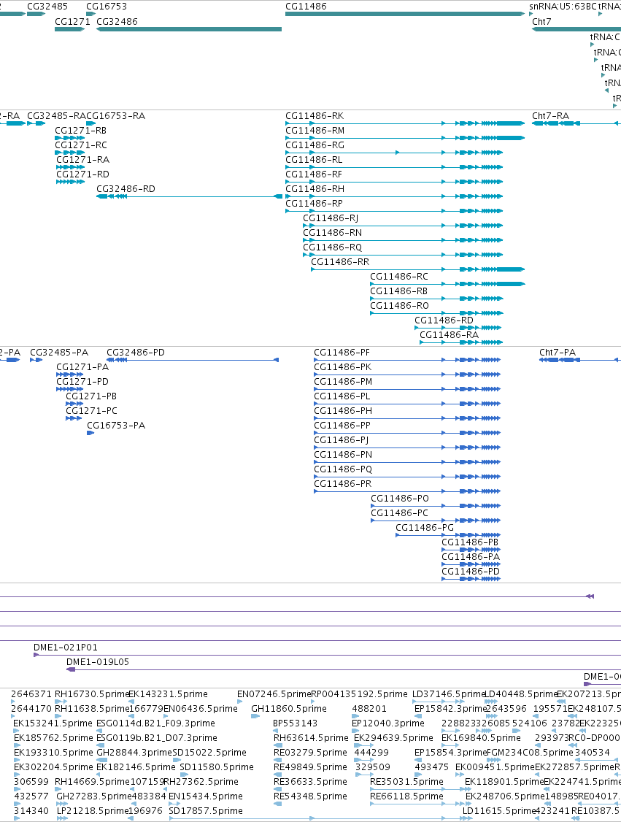Select EST EN07246.5prime

pos(274,694)
